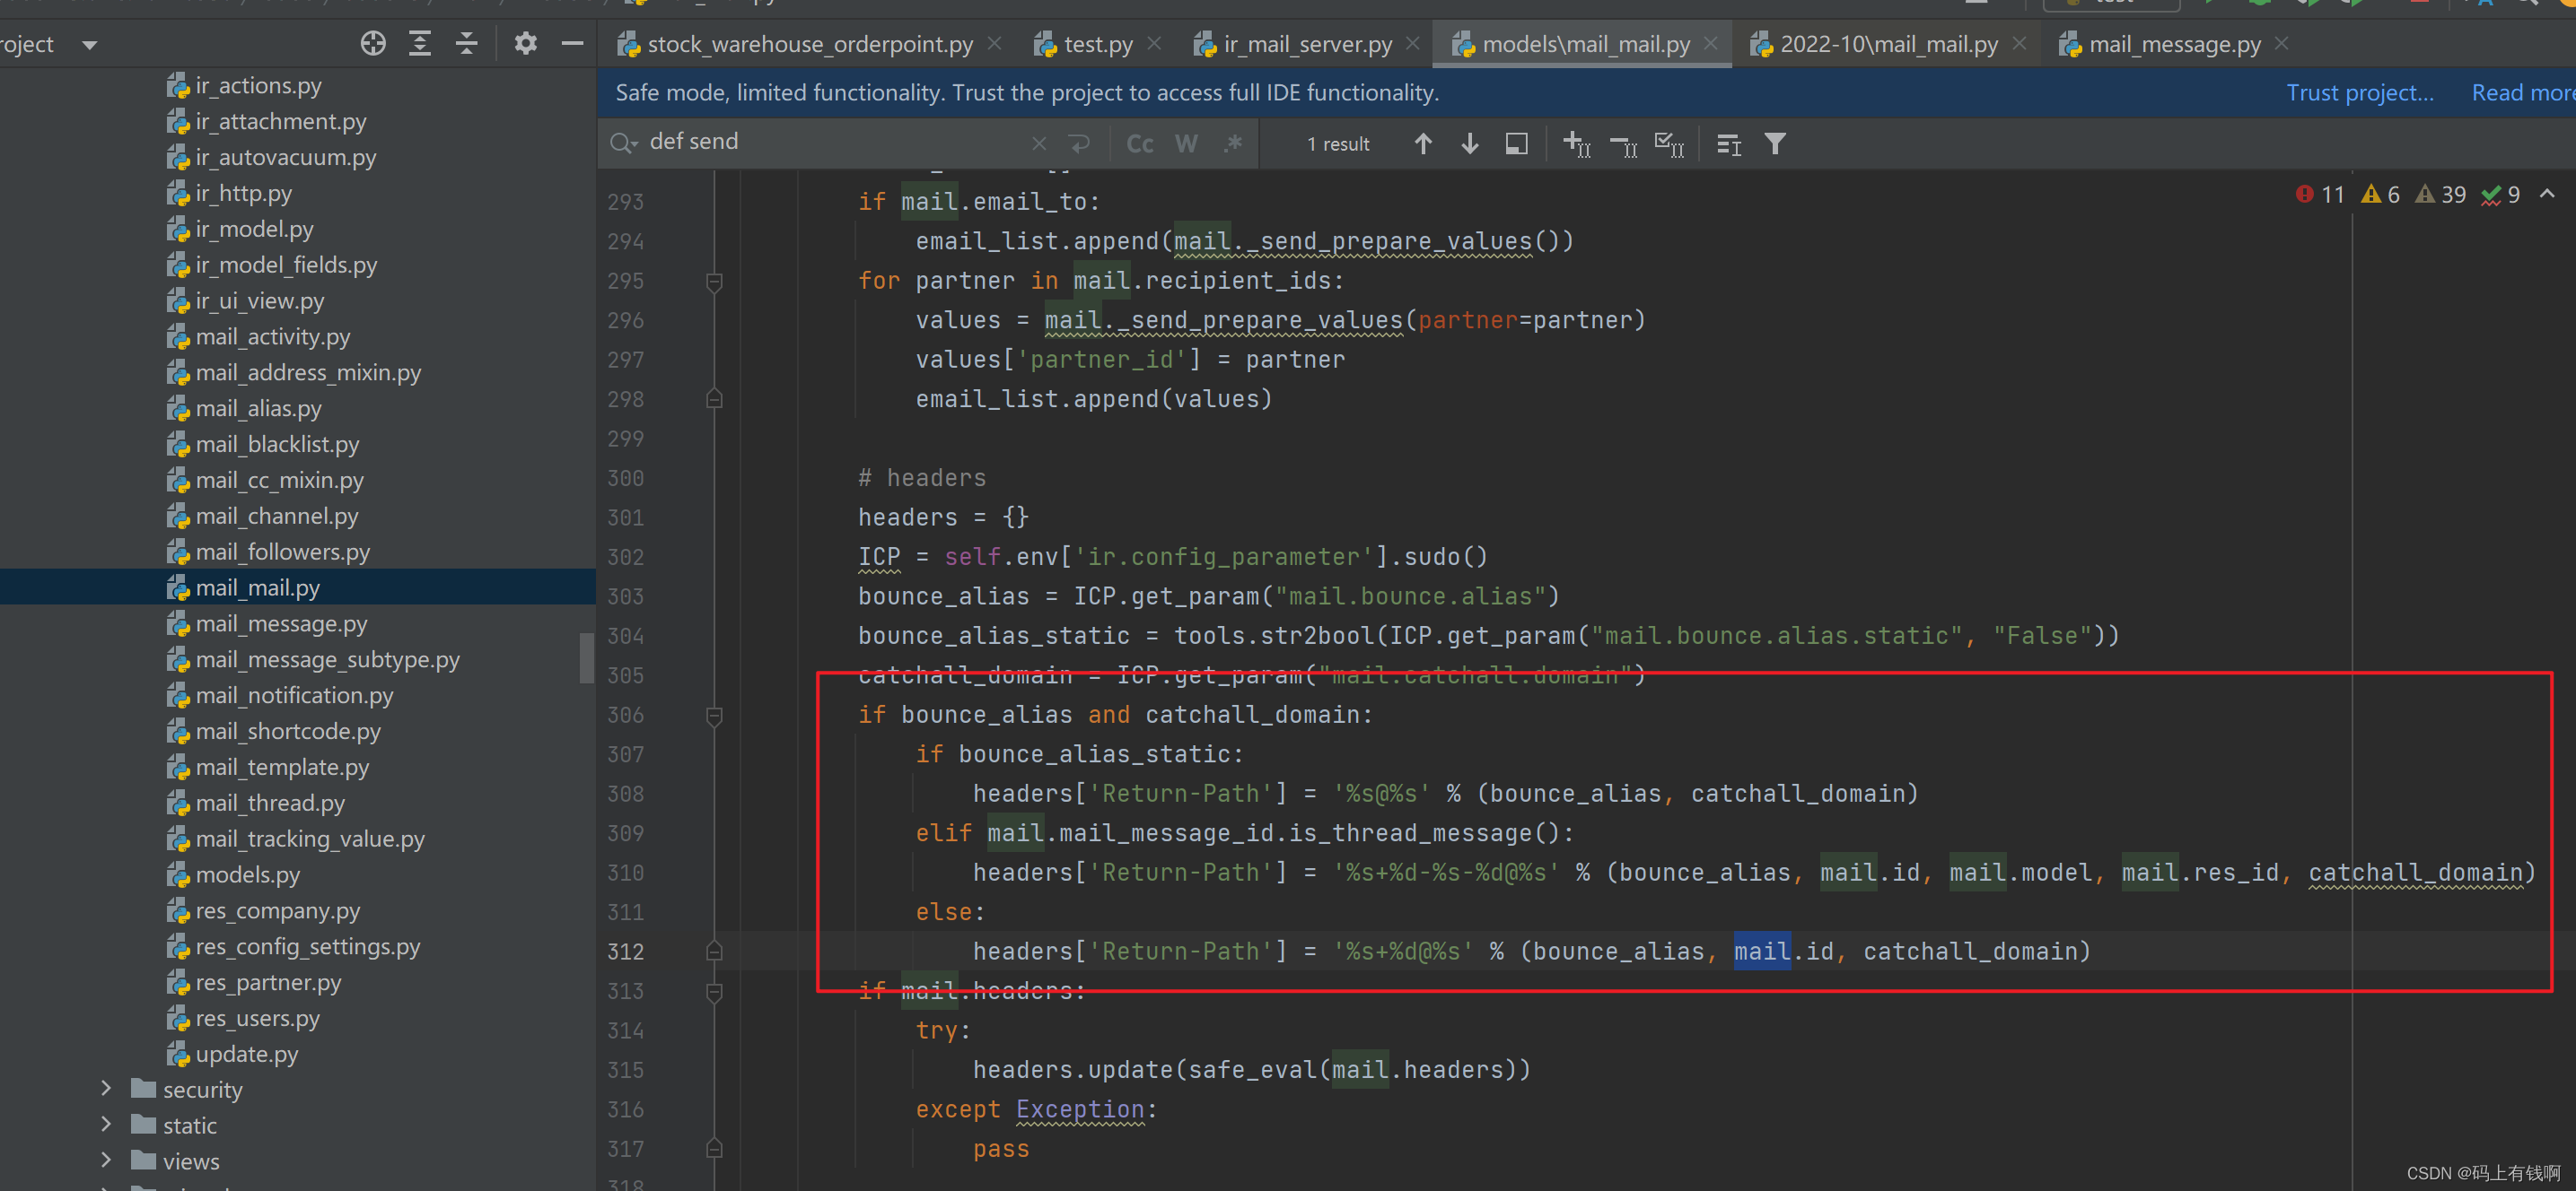Switch to mail_message.py tab
This screenshot has width=2576, height=1191.
point(2173,45)
